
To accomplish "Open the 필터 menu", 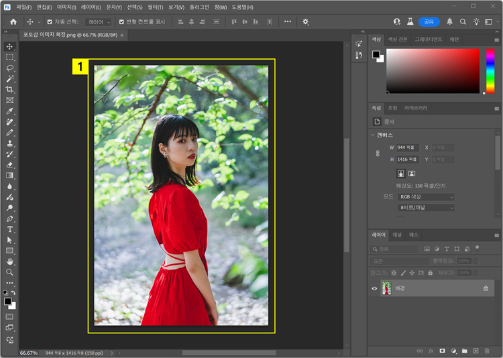I will pos(155,6).
